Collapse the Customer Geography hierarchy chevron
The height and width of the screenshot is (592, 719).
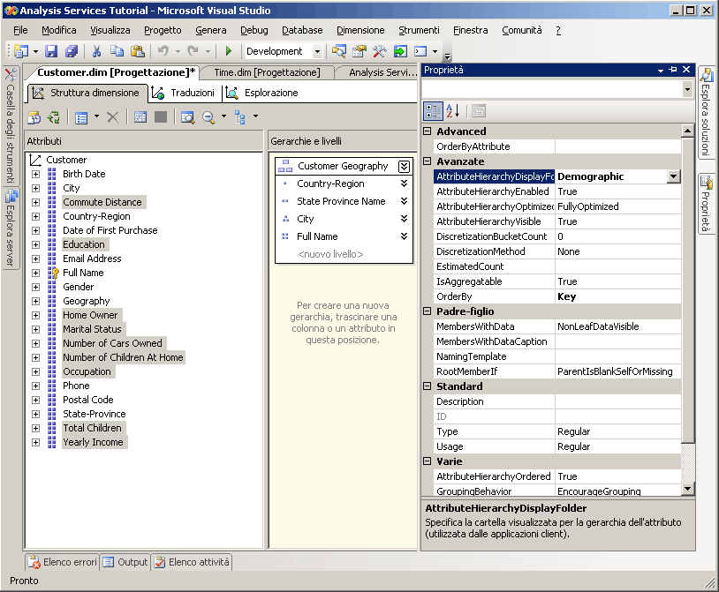(404, 166)
